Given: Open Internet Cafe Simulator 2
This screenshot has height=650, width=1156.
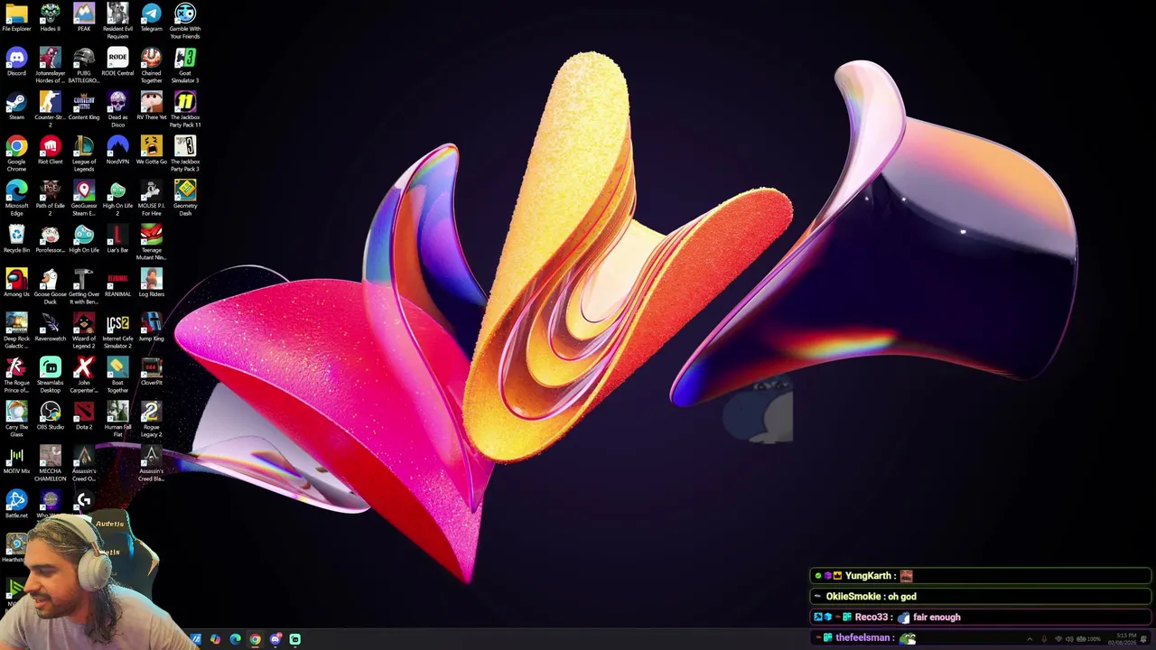Looking at the screenshot, I should coord(117,331).
